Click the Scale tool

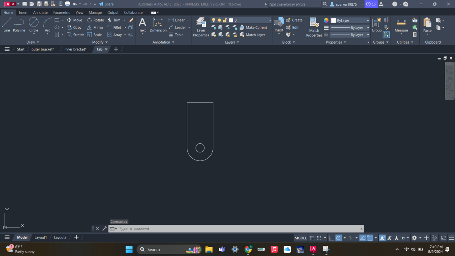pos(94,35)
